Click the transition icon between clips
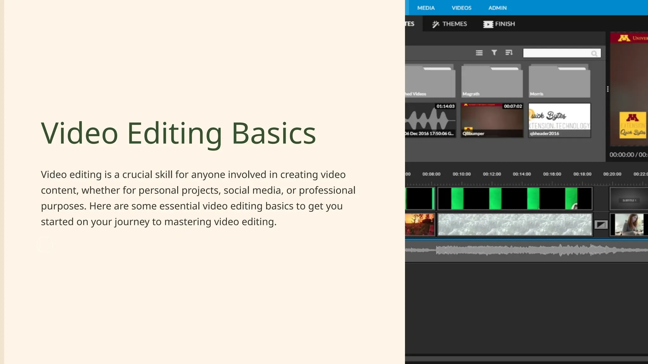Screen dimensions: 648x364 click(601, 225)
